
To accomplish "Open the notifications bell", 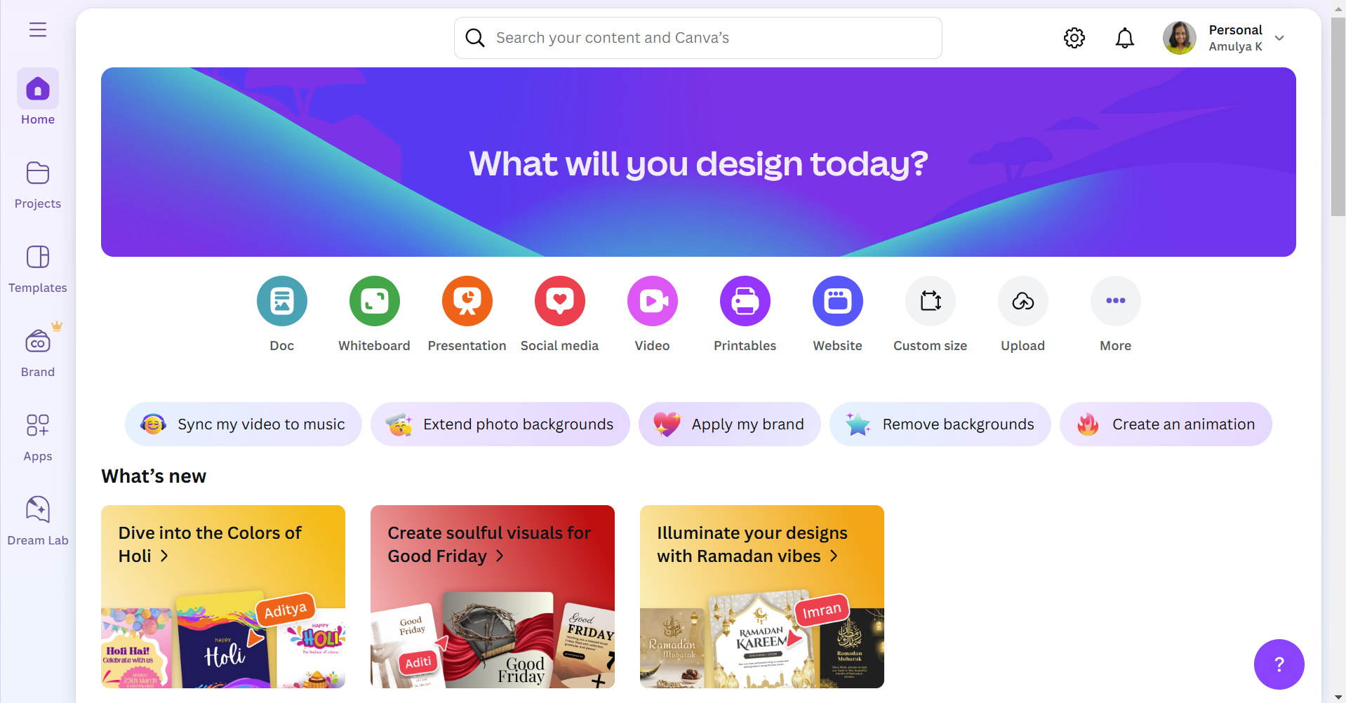I will point(1125,38).
